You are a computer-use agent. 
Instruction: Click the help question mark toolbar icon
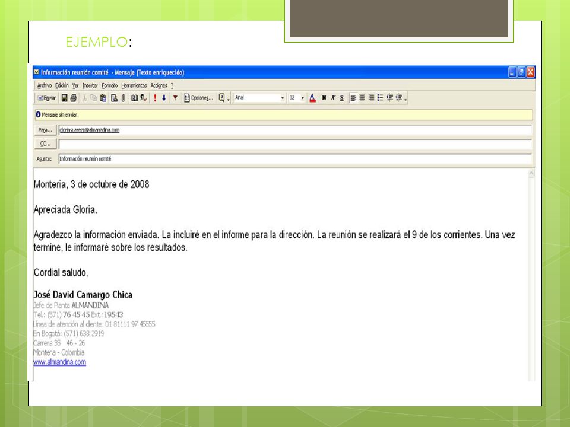tap(221, 98)
